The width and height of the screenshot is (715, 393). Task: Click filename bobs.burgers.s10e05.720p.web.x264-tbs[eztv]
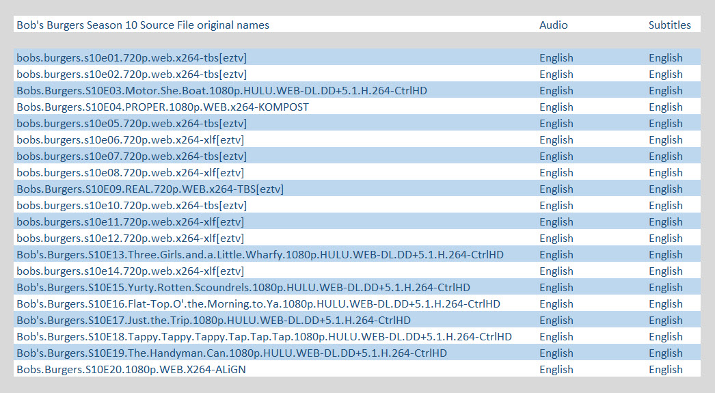(x=131, y=124)
